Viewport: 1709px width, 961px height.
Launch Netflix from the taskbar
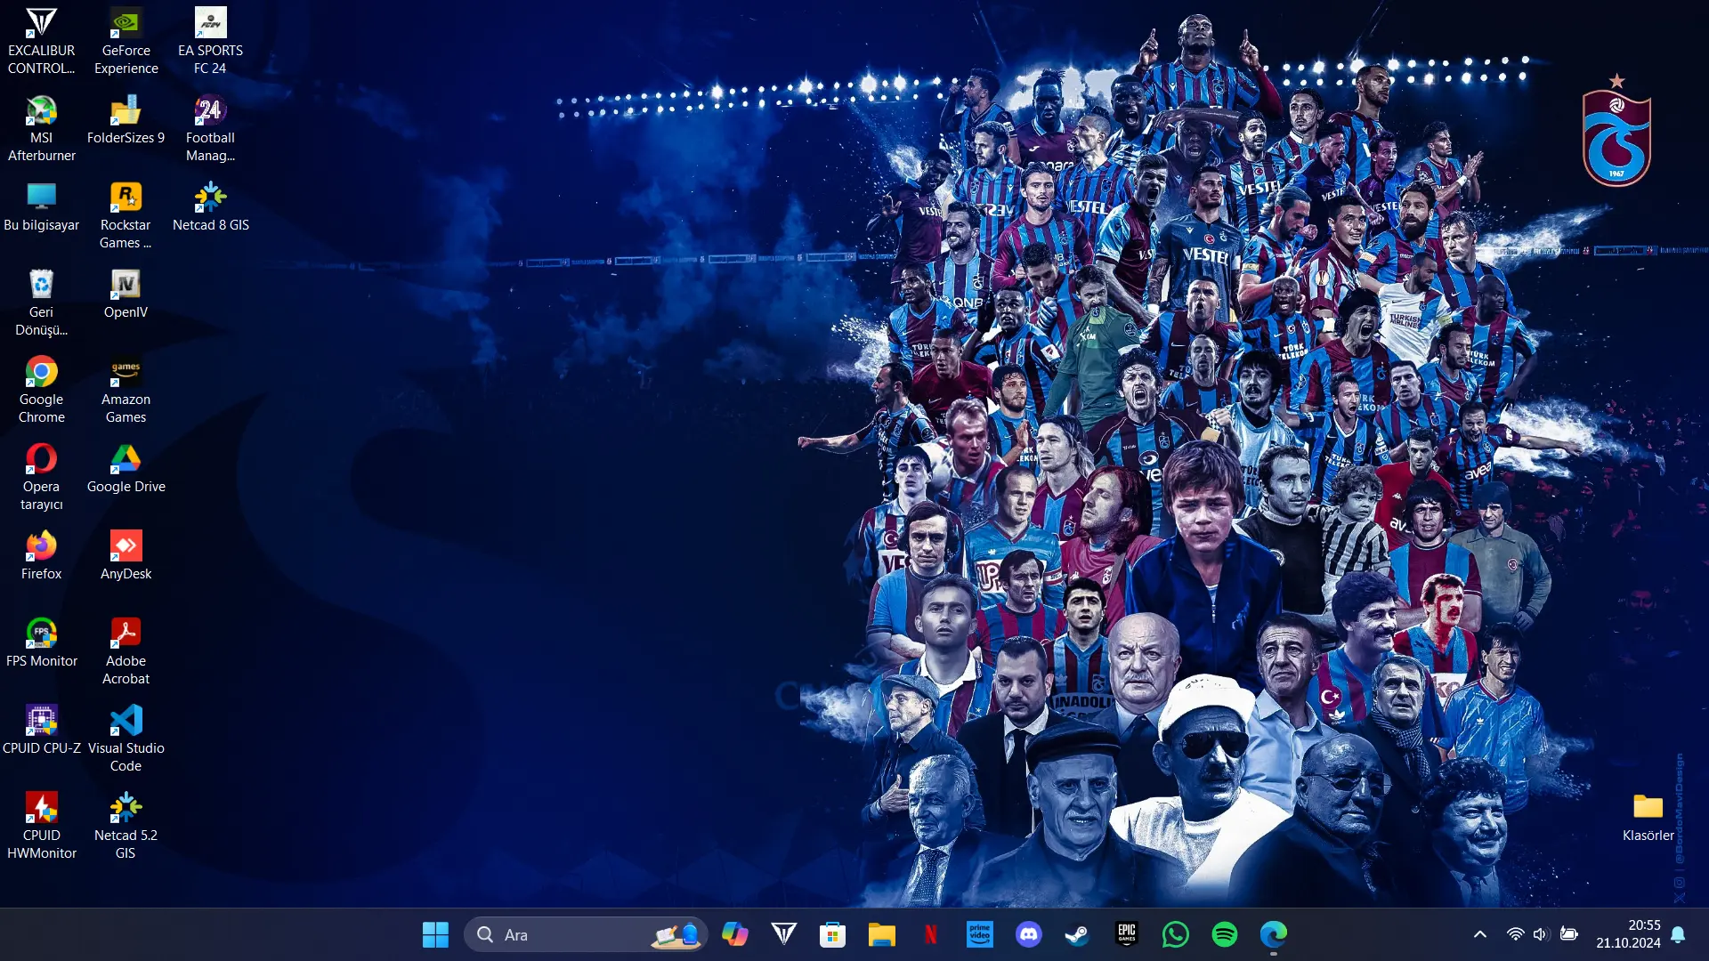[931, 934]
